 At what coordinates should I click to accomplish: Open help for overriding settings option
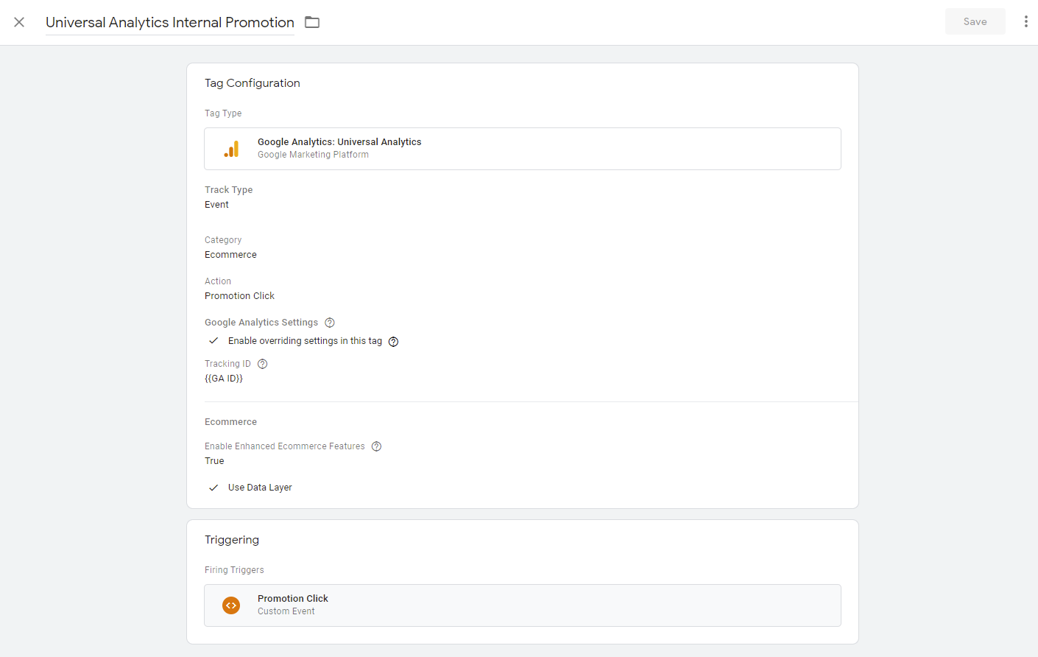click(x=393, y=342)
